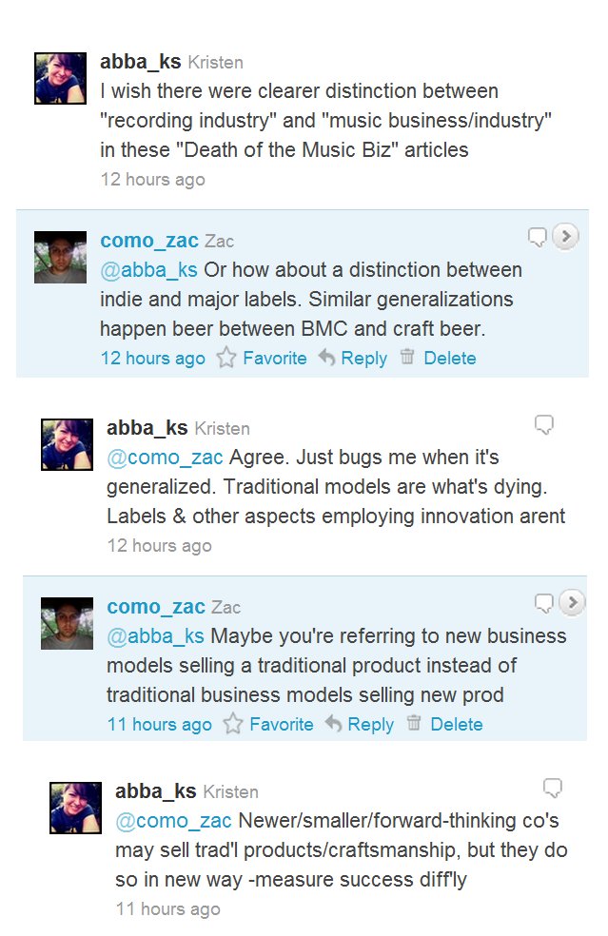The image size is (608, 936).
Task: Open the @como_zac mention in Kristen's 'Agree' tweet
Action: (165, 458)
